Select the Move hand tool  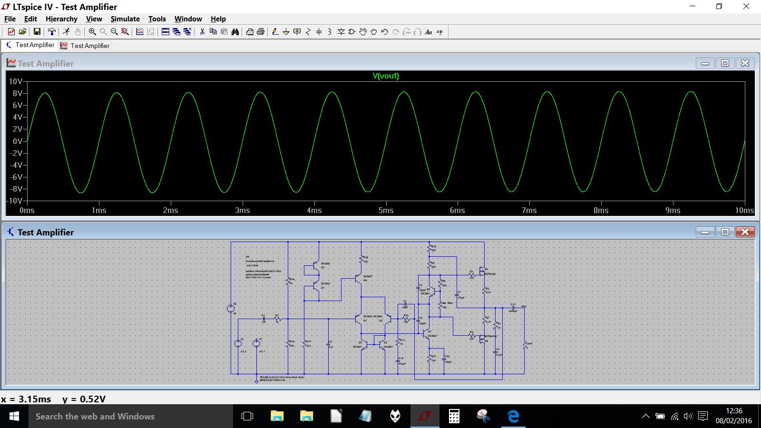(x=363, y=32)
